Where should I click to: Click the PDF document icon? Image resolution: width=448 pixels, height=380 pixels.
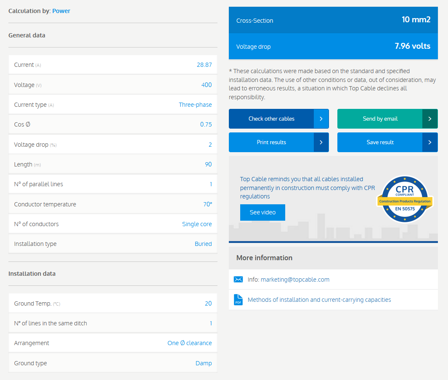(238, 300)
